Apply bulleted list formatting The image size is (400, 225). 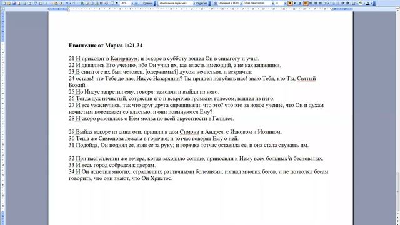338,3
